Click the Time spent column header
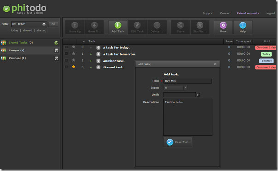This screenshot has height=171, width=278. pyautogui.click(x=243, y=41)
